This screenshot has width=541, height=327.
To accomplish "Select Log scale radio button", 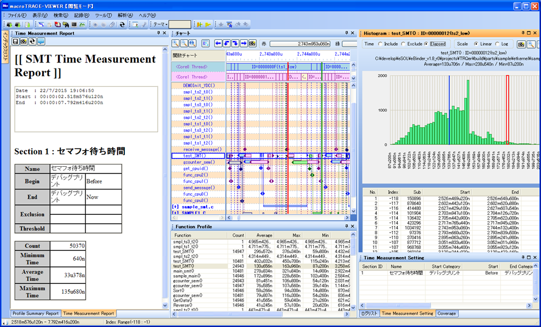I will point(497,44).
